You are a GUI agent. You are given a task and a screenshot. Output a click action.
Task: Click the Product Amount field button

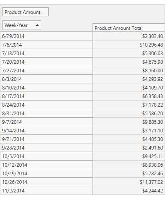click(x=25, y=12)
